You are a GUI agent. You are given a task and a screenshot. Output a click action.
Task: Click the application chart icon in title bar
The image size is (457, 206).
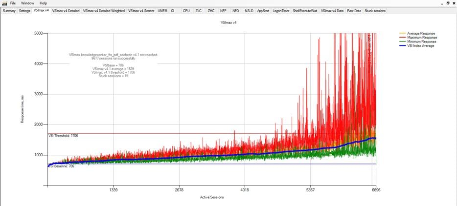coord(4,3)
